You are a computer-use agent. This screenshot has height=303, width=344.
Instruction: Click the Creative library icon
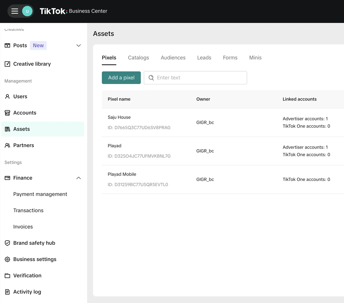tap(8, 64)
